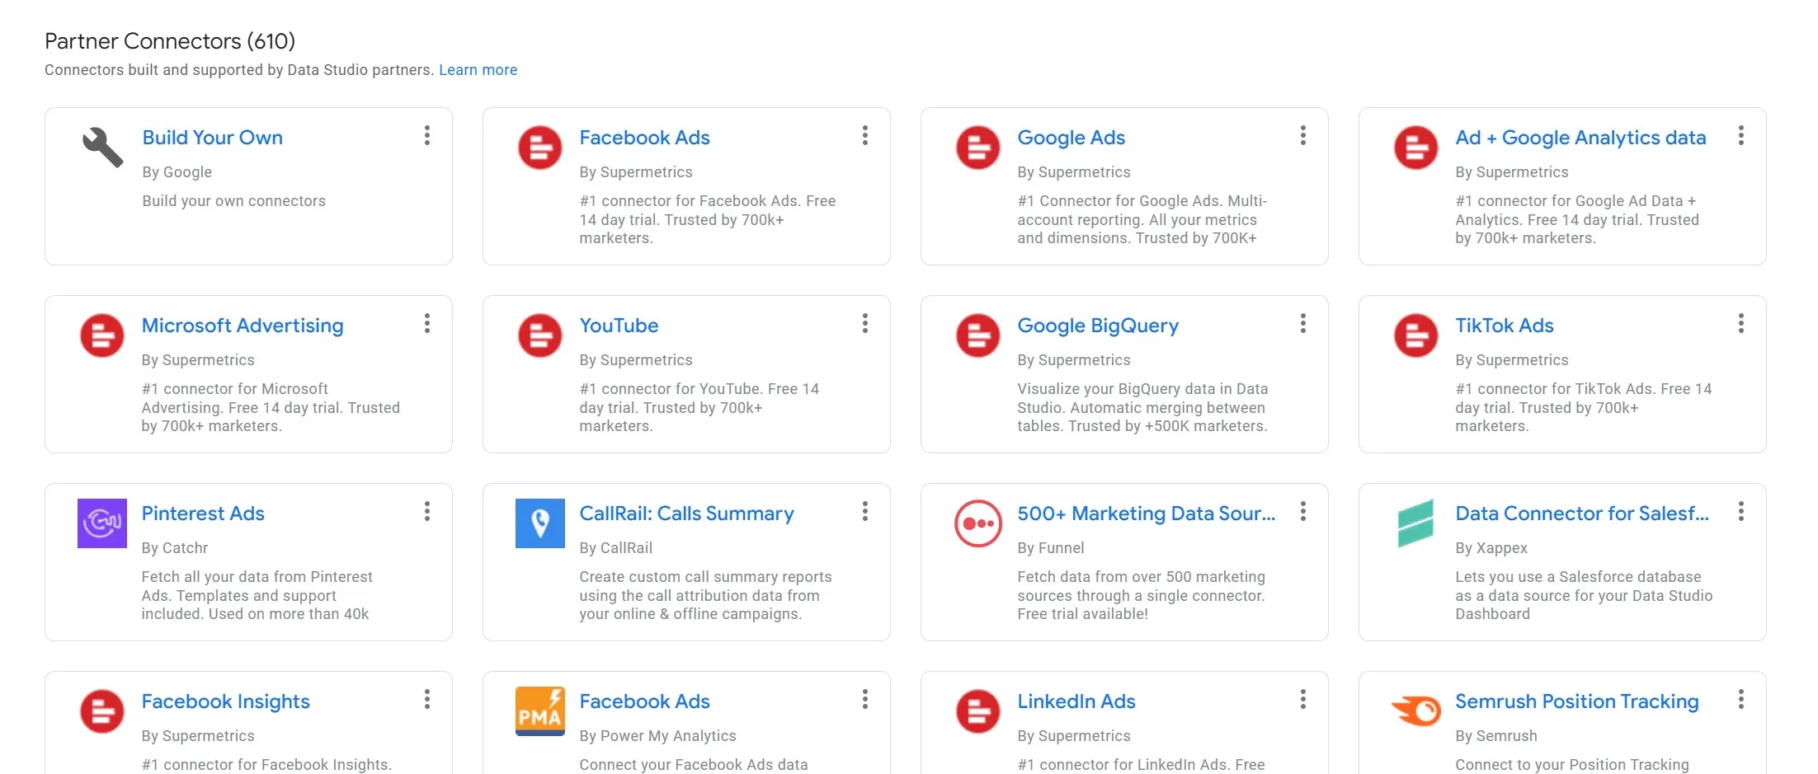Click the Partner Connectors (610) heading
The image size is (1818, 774).
click(x=170, y=41)
